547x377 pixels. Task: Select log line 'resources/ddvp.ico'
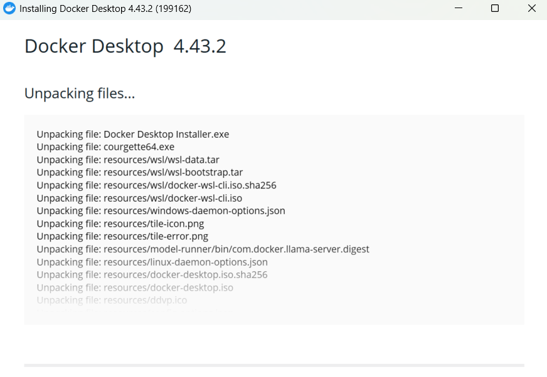pos(112,300)
